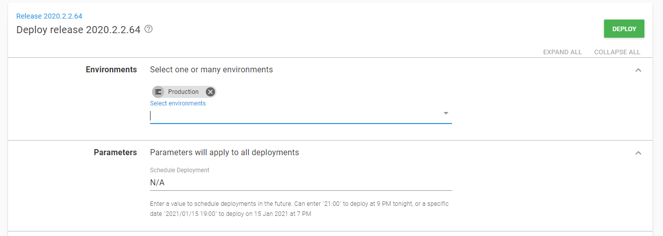
Task: Click the Deploy release 2020.2.2.64 title
Action: coord(78,30)
